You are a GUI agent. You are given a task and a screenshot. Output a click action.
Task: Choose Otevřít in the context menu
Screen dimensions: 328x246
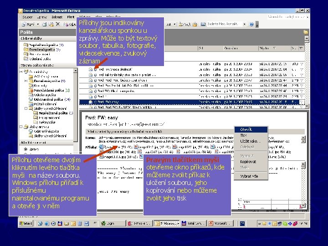point(251,129)
